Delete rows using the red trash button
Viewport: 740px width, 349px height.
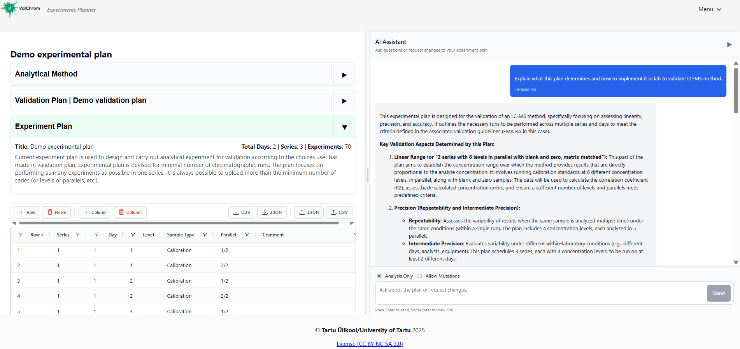56,212
